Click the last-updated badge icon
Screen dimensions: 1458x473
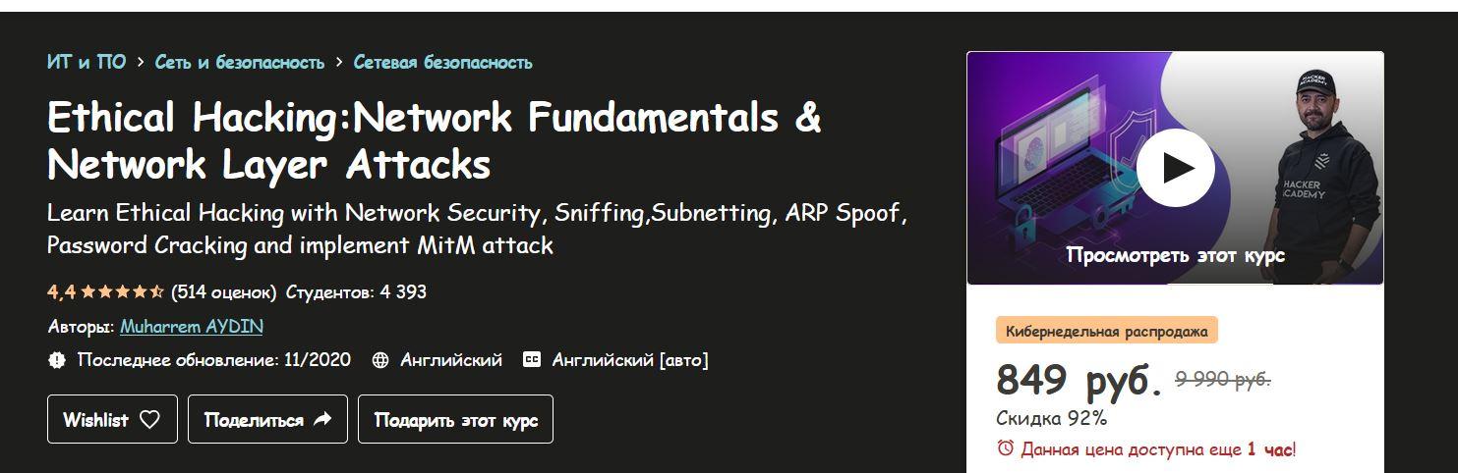(57, 360)
